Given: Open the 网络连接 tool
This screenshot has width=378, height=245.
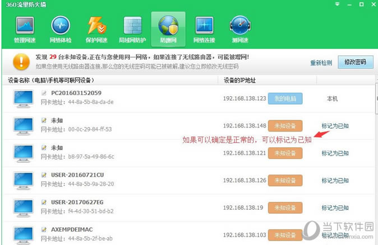Looking at the screenshot, I should click(x=204, y=29).
